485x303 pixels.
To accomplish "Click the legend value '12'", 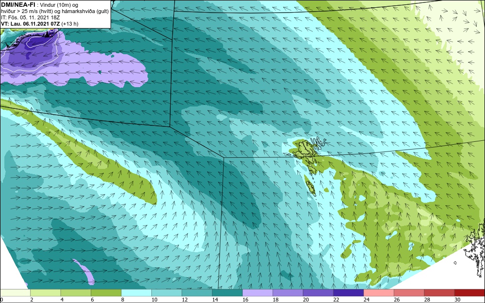I will (185, 300).
